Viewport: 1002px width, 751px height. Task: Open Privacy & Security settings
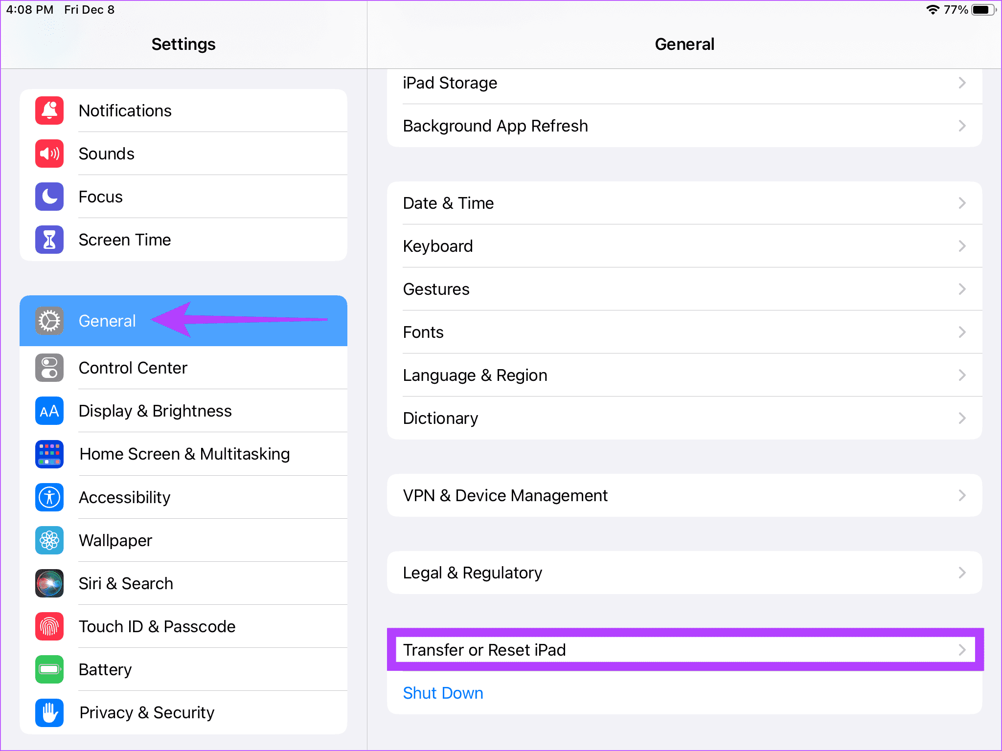146,712
